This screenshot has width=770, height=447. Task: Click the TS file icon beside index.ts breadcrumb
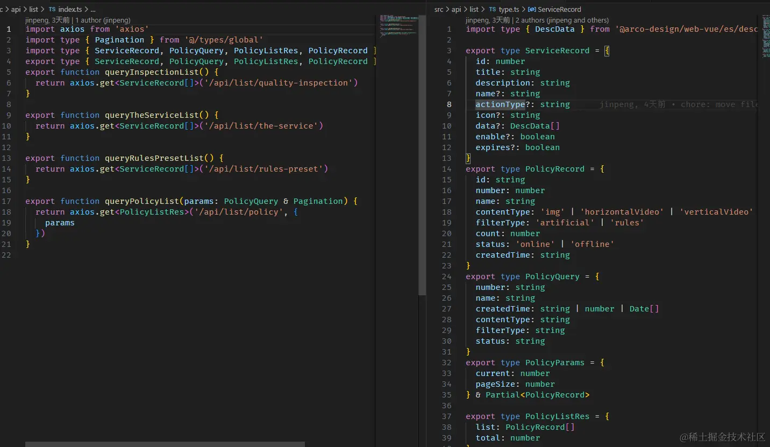pos(52,9)
